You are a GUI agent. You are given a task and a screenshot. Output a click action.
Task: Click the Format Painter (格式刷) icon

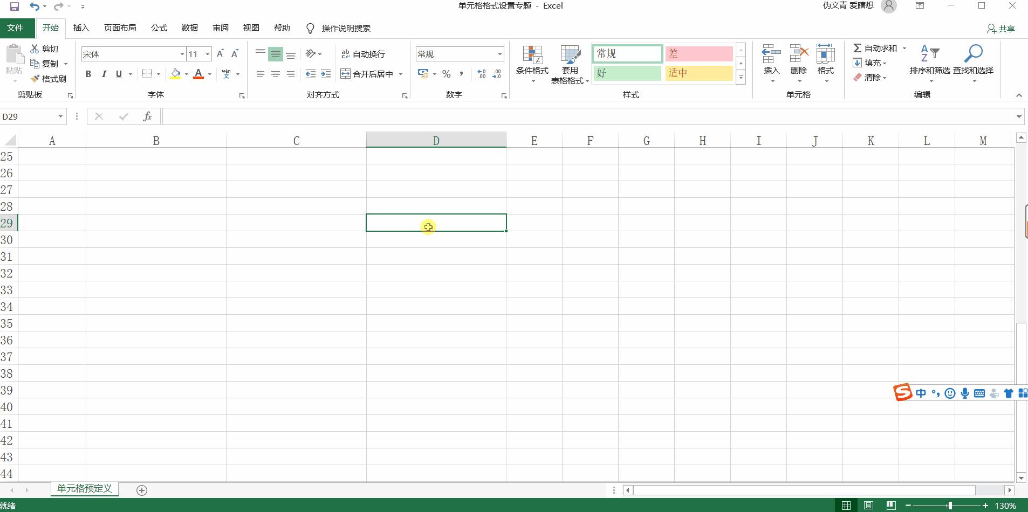point(36,79)
